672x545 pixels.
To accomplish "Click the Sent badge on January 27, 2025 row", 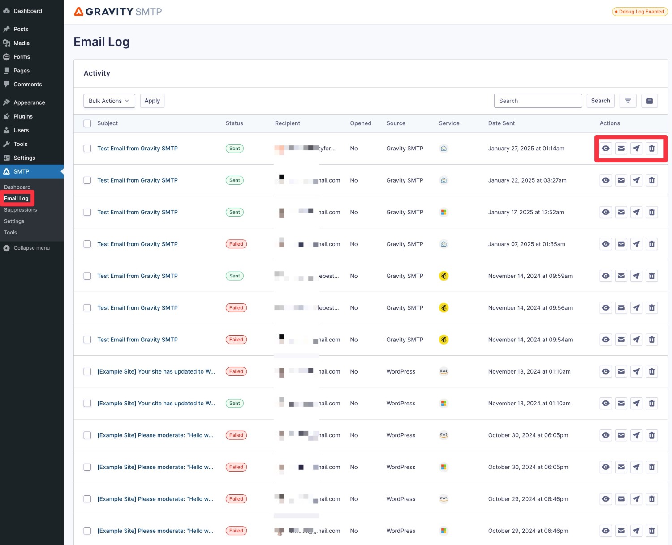I will click(235, 149).
